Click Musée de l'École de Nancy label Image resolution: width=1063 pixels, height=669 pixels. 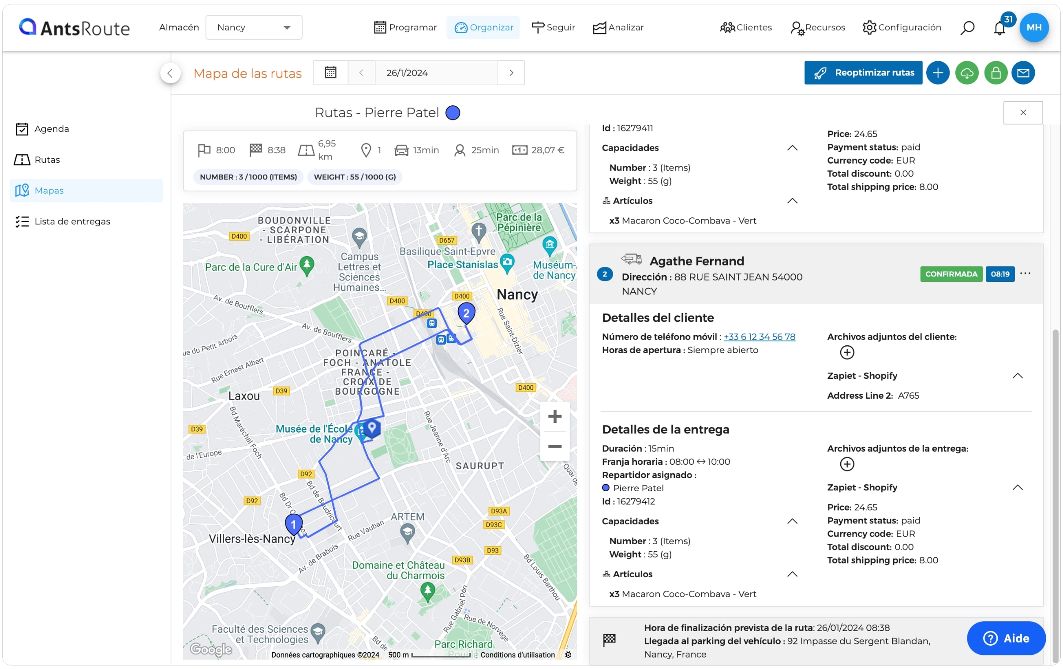coord(314,434)
